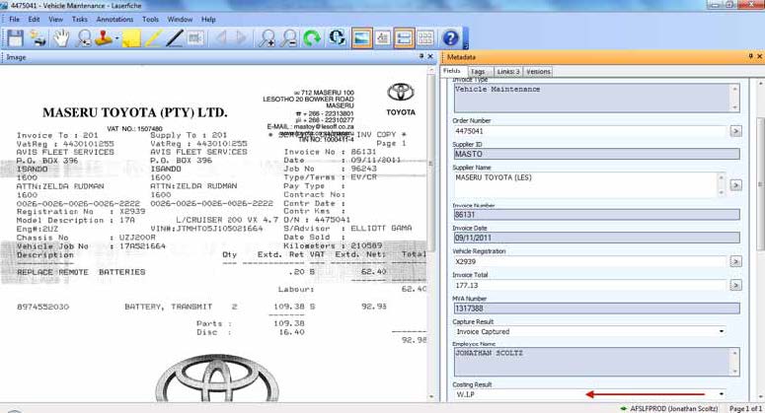The image size is (765, 413).
Task: Open the Window menu
Action: 180,20
